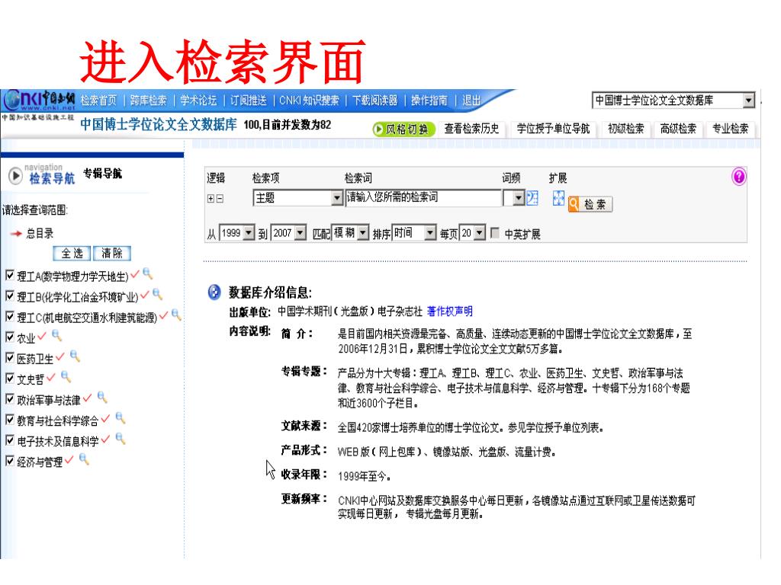Viewport: 781px width, 585px height.
Task: Click magnifier icon next to 电子技术及信息科学
Action: click(x=121, y=438)
